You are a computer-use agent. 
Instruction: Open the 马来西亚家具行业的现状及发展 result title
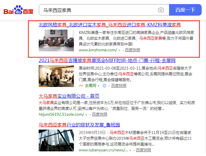point(79,125)
